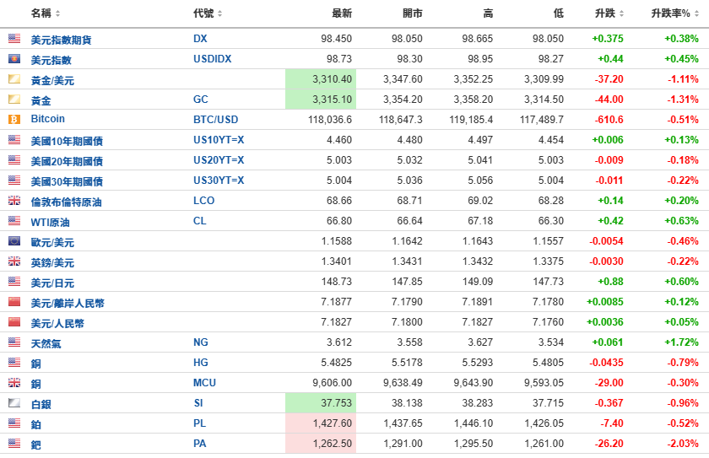This screenshot has height=458, width=709.
Task: Open the US10YT=X symbol link
Action: (219, 139)
